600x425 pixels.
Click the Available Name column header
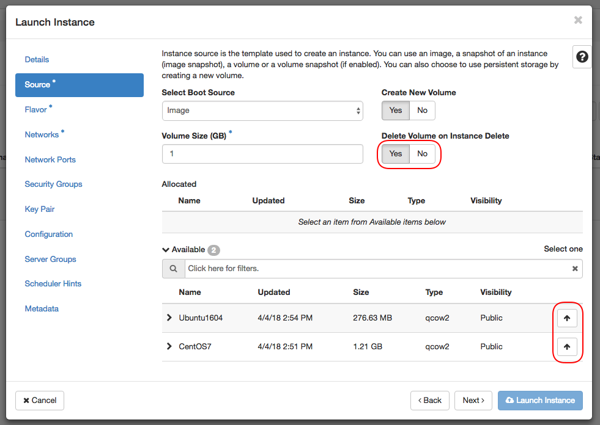pos(190,292)
